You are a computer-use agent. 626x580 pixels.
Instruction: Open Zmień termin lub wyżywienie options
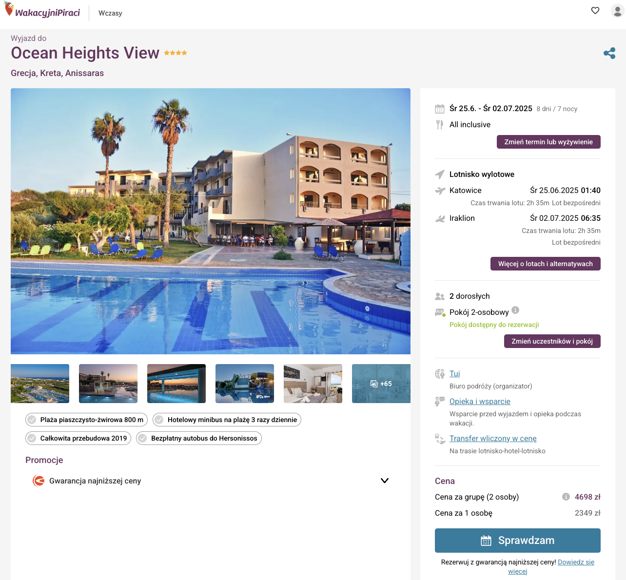click(x=548, y=142)
